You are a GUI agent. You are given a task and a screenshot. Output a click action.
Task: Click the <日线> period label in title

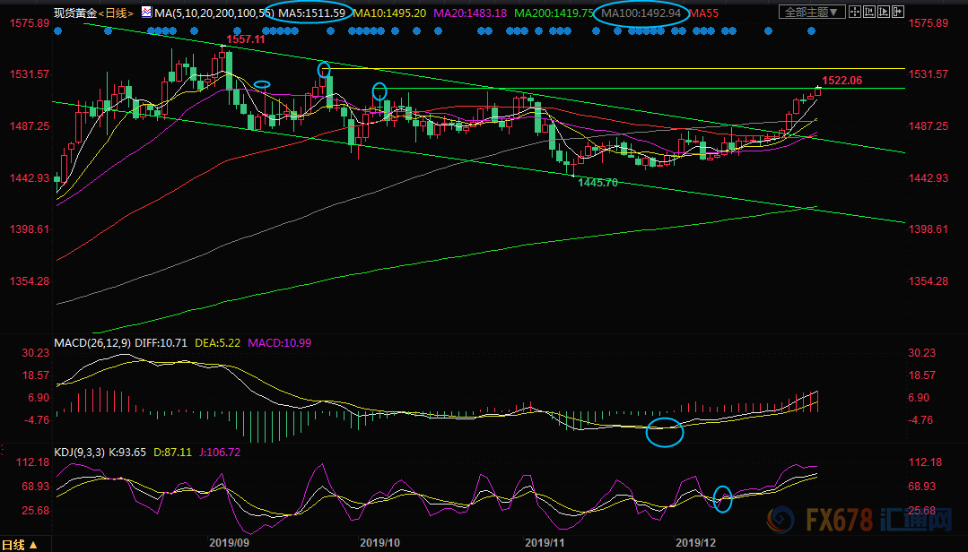(x=116, y=13)
